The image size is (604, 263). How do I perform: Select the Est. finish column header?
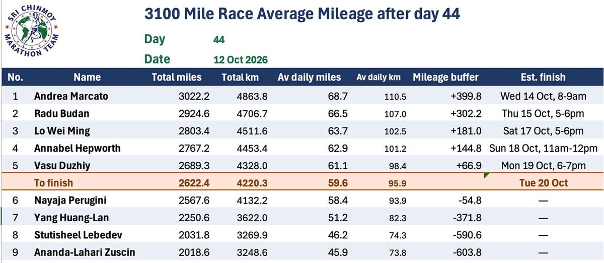pos(543,78)
